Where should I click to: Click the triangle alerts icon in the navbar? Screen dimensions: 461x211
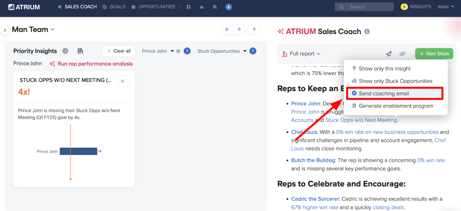point(202,7)
